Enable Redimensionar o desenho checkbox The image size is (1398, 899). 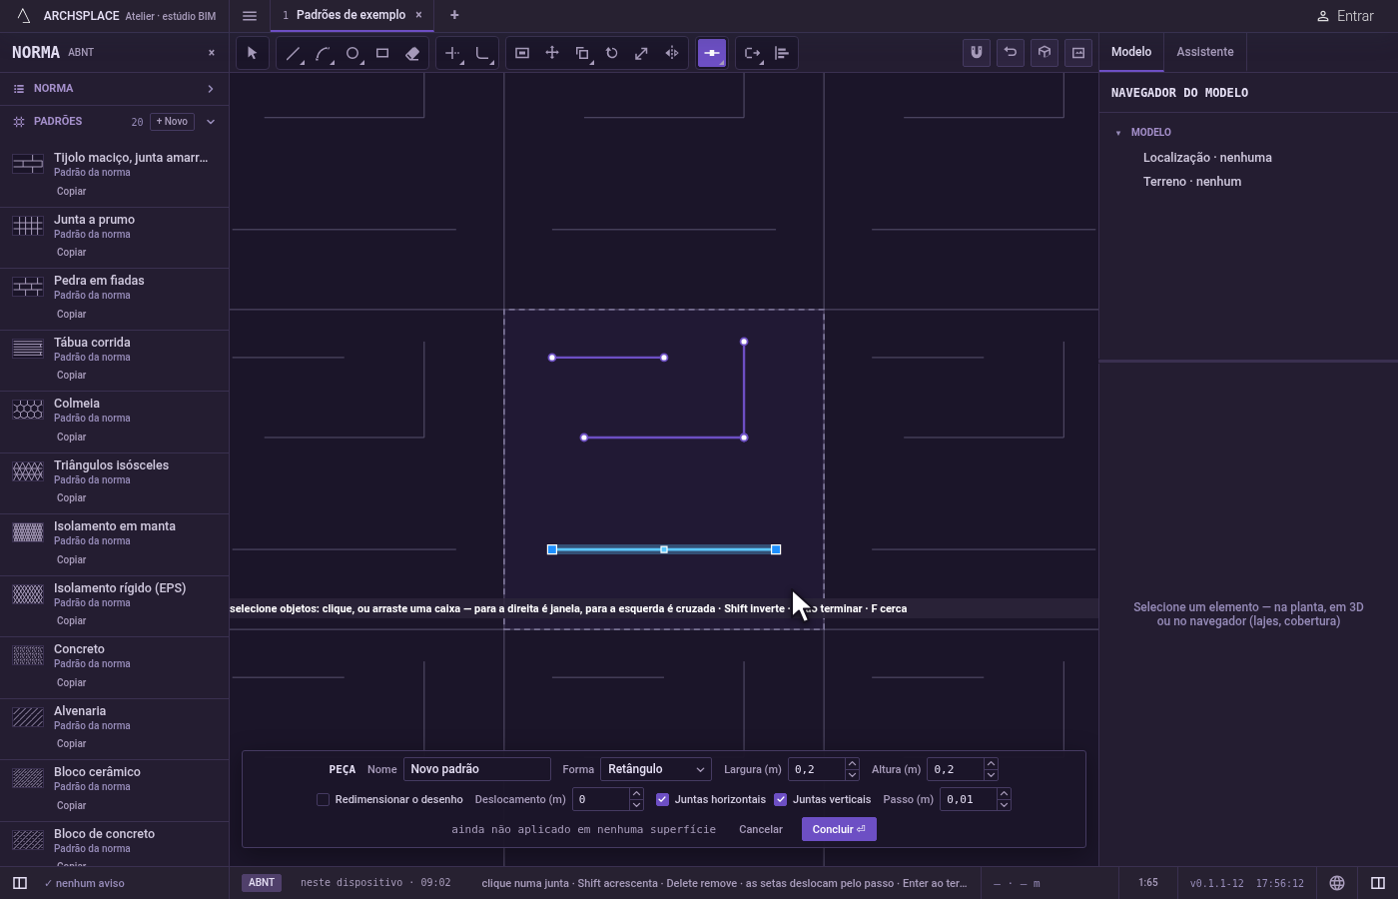coord(323,799)
